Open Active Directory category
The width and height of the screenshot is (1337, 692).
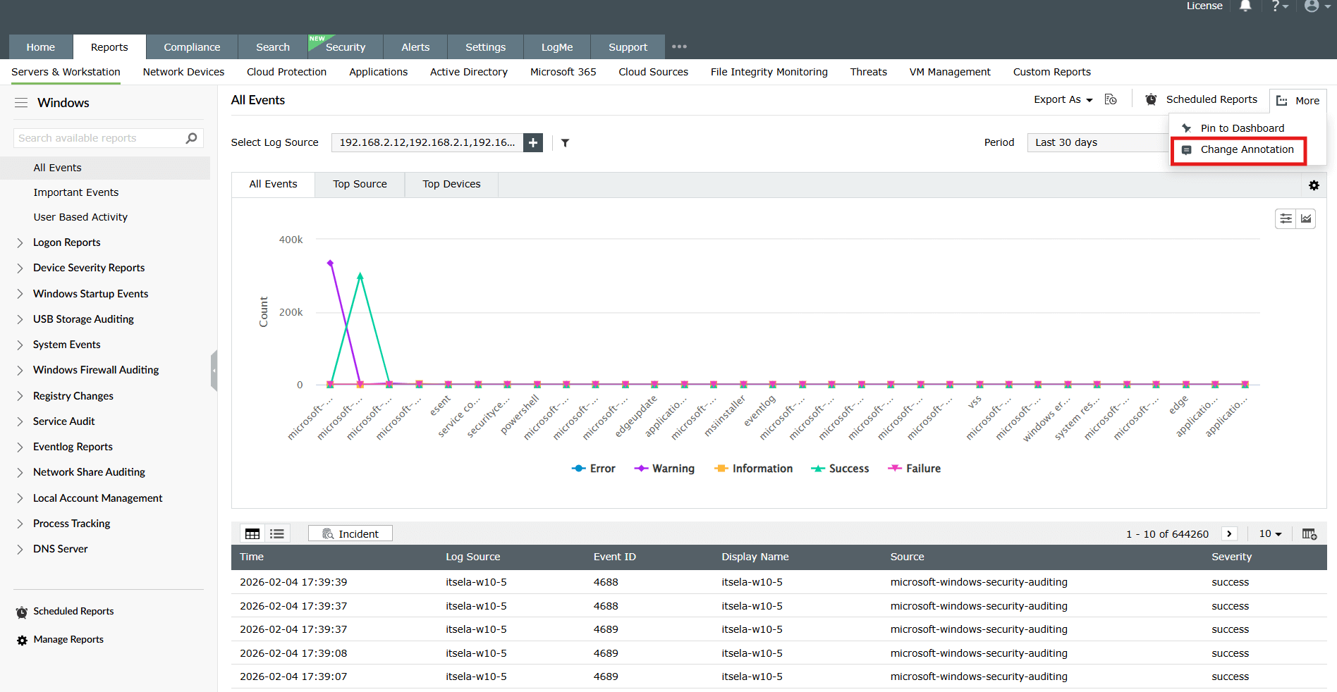coord(469,72)
